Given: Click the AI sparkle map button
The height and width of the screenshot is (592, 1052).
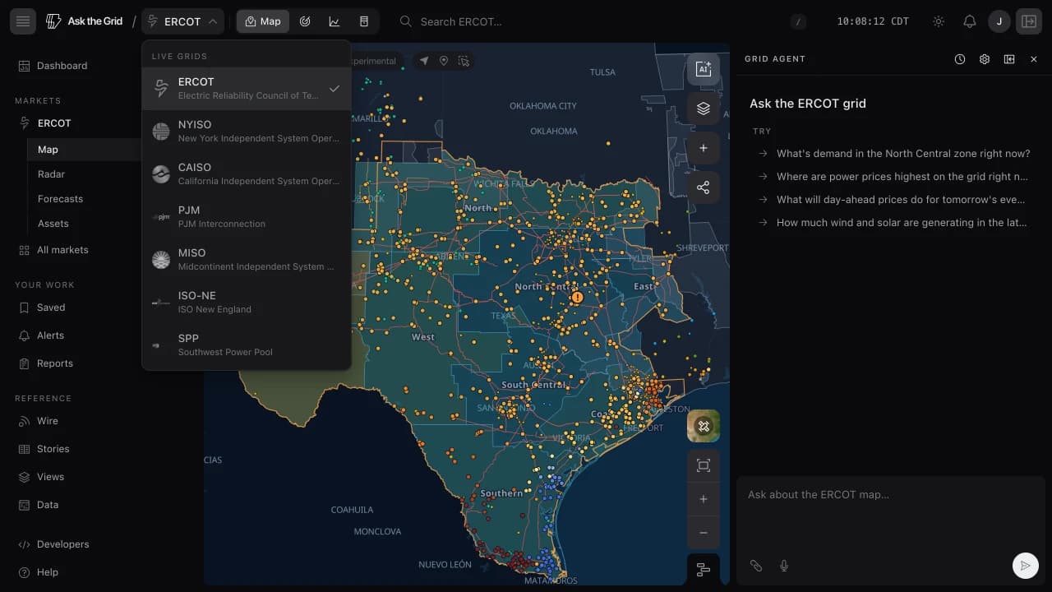Looking at the screenshot, I should tap(704, 69).
